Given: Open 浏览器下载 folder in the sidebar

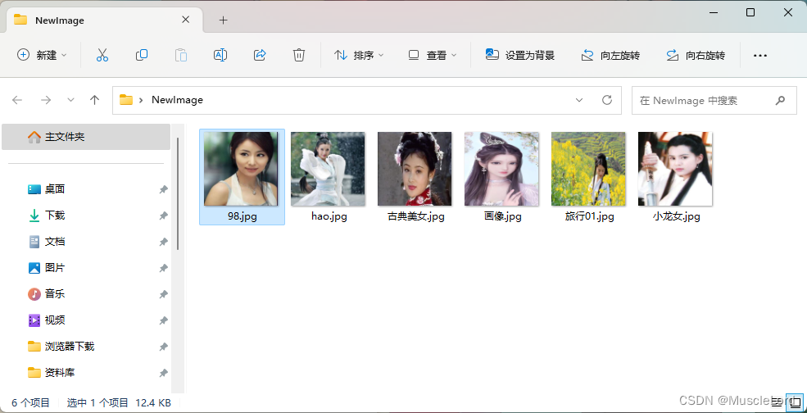Looking at the screenshot, I should (61, 347).
